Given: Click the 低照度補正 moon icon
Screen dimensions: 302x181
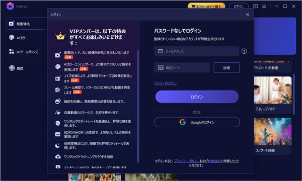Looking at the screenshot, I should (57, 146).
